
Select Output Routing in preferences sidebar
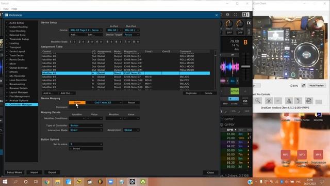click(19, 27)
